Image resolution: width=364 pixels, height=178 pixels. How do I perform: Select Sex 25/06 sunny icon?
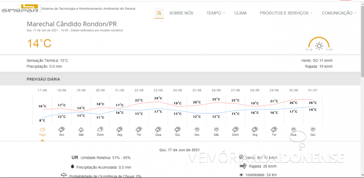point(197,129)
